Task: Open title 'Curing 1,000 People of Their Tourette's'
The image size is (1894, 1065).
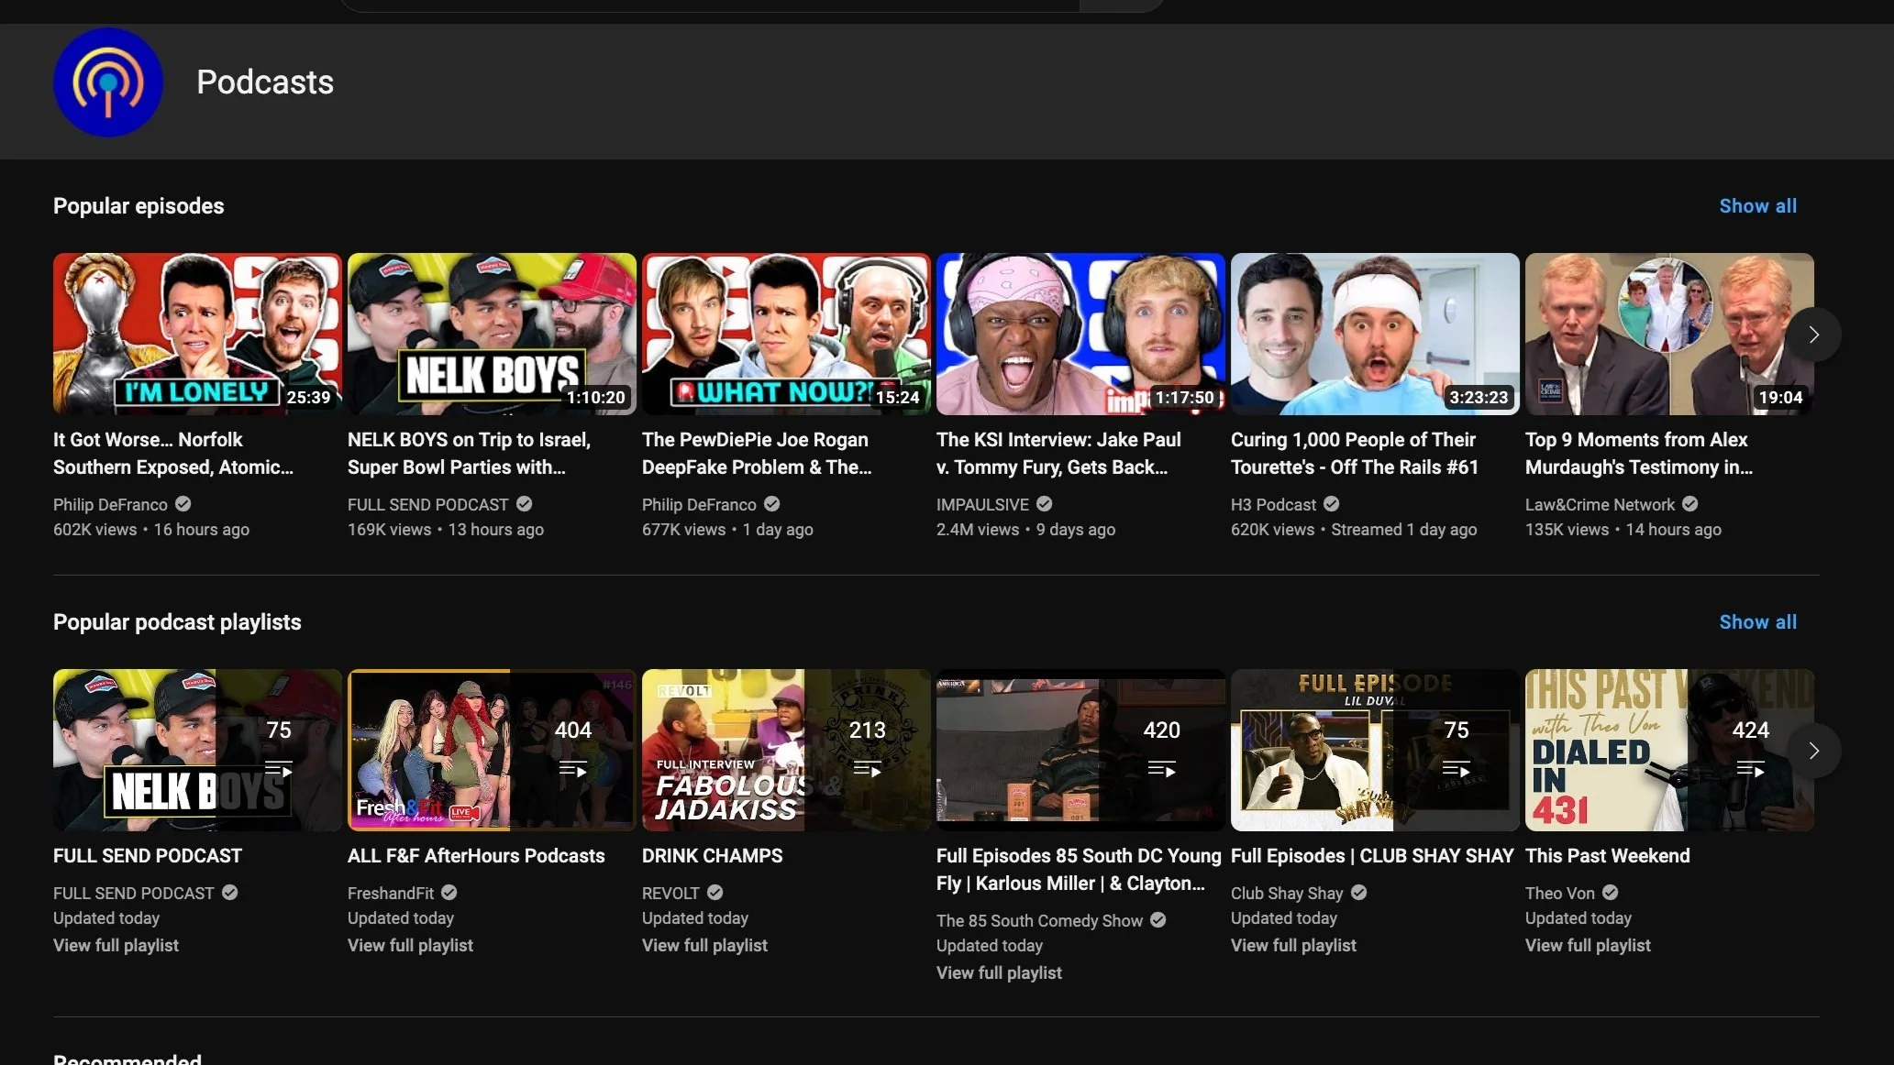Action: [x=1355, y=454]
